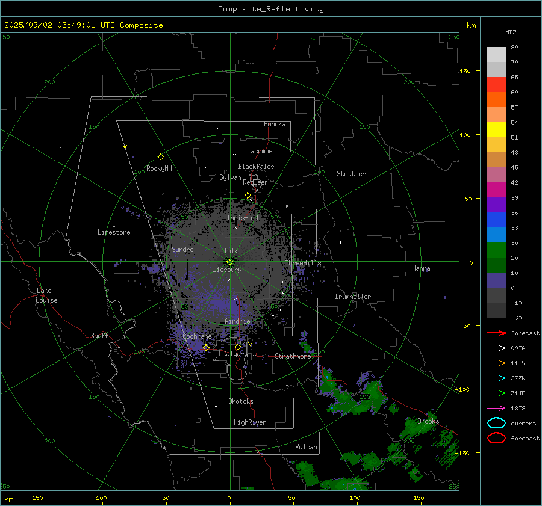Click the Sylvan label

[230, 177]
